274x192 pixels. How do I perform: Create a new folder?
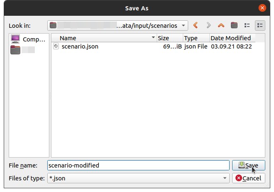(x=234, y=26)
